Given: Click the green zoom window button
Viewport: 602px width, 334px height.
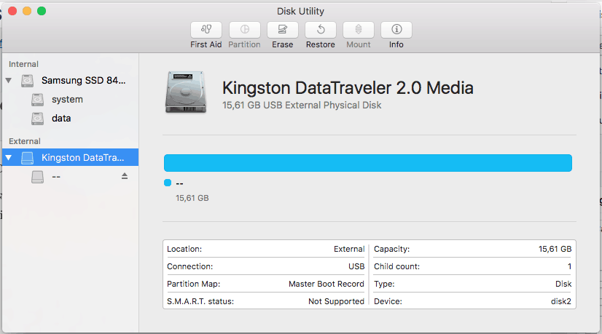Looking at the screenshot, I should (42, 11).
